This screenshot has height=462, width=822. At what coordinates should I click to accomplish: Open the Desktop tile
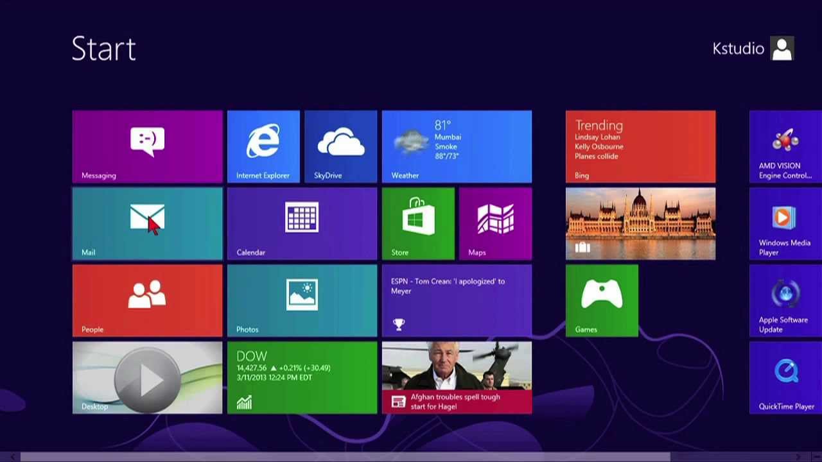pos(147,377)
